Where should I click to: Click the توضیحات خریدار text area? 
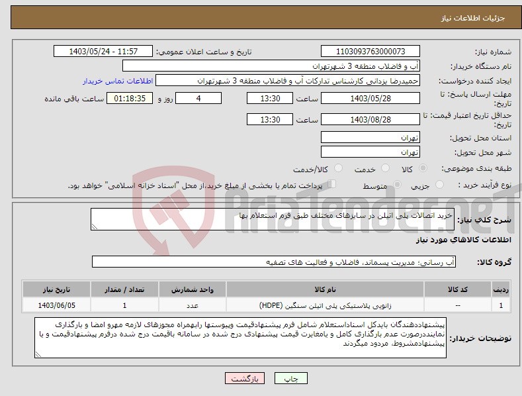click(x=240, y=338)
